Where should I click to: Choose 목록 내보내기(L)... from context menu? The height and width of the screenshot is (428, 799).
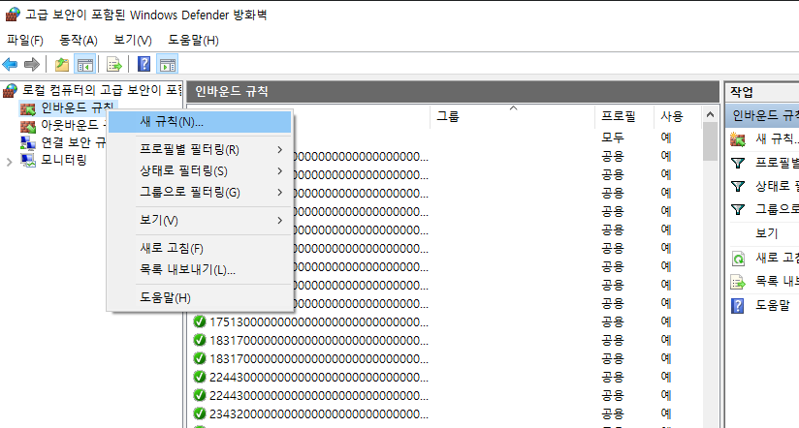(200, 270)
